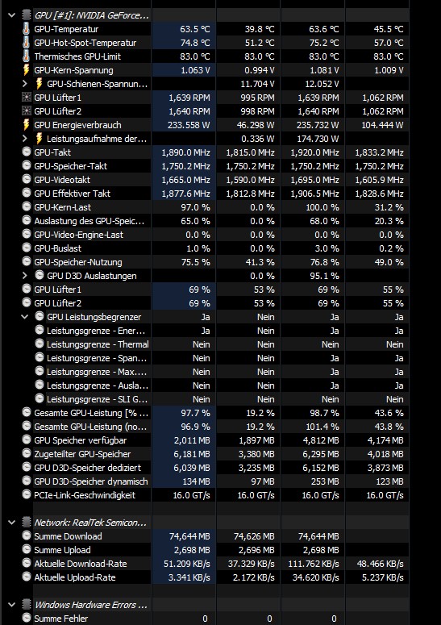Click lightning bolt icon of GPU-Kern-Spannung

click(x=27, y=70)
